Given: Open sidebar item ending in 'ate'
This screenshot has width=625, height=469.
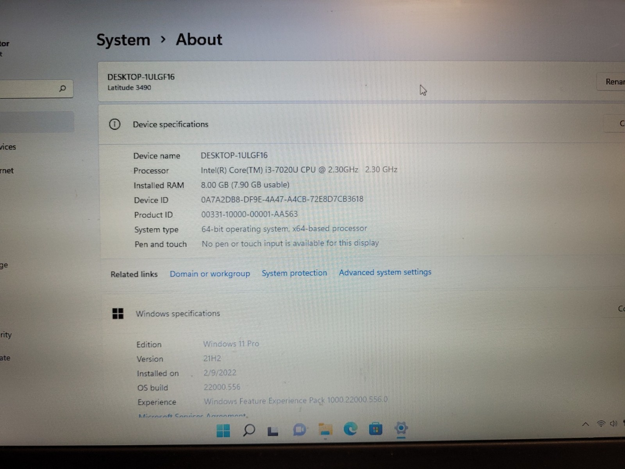Looking at the screenshot, I should [x=5, y=358].
